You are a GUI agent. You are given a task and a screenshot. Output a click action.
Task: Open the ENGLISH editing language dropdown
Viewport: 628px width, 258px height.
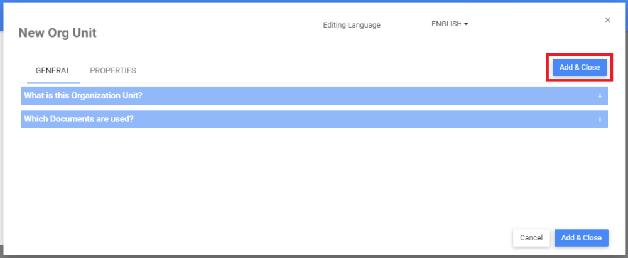450,24
